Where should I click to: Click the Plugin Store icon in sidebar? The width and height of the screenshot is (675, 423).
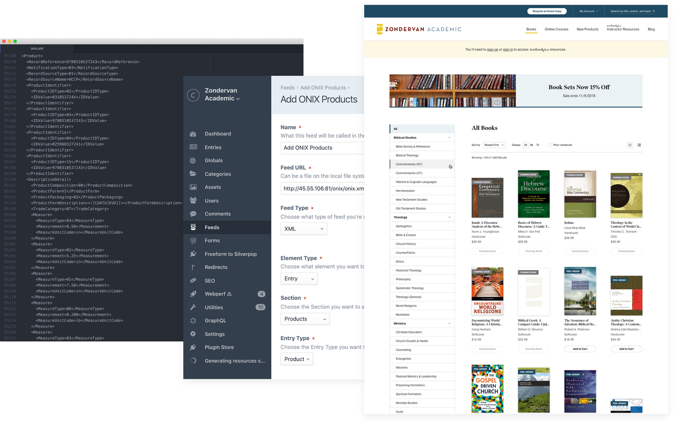tap(194, 347)
